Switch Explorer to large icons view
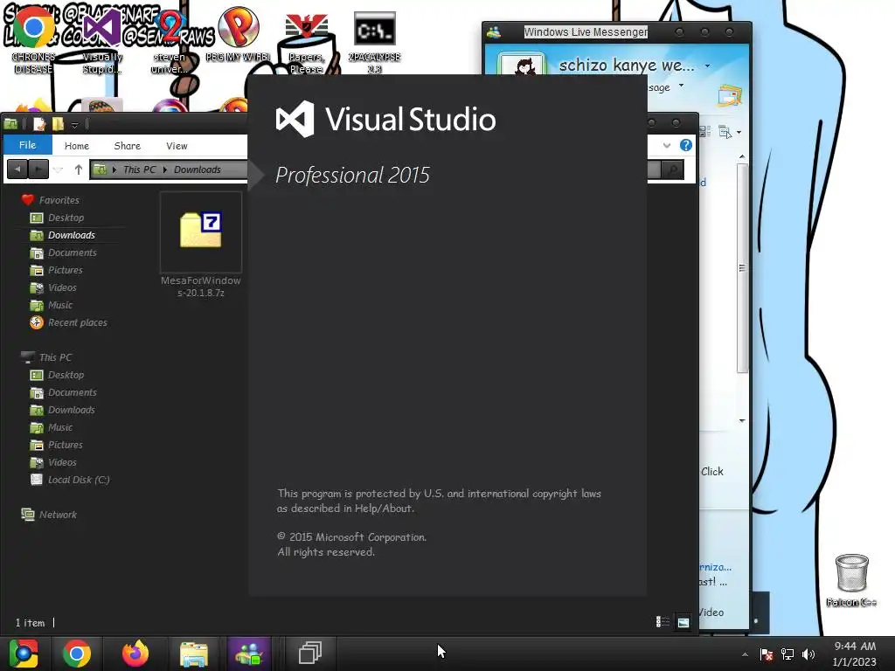Image resolution: width=895 pixels, height=671 pixels. coord(683,622)
